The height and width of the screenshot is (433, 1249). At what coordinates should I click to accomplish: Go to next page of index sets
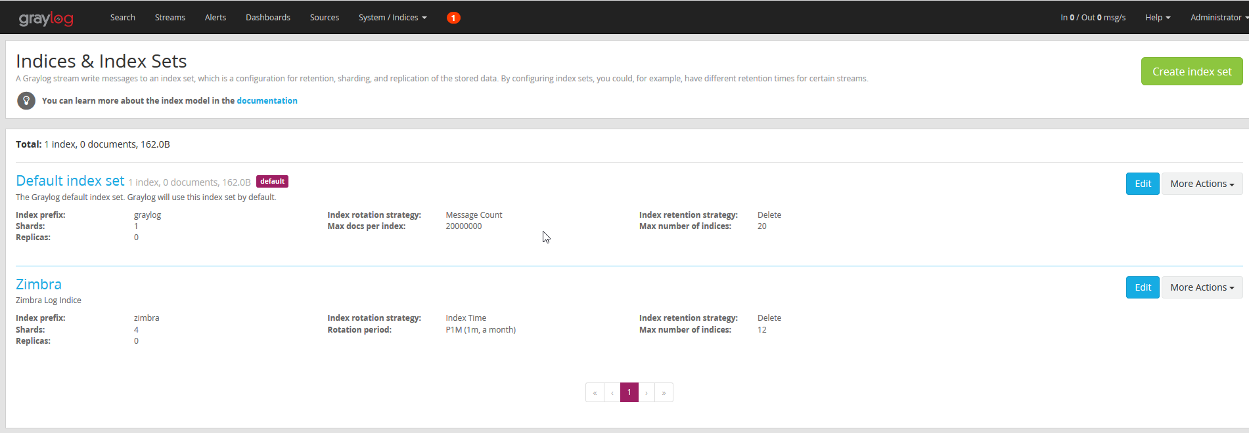647,392
